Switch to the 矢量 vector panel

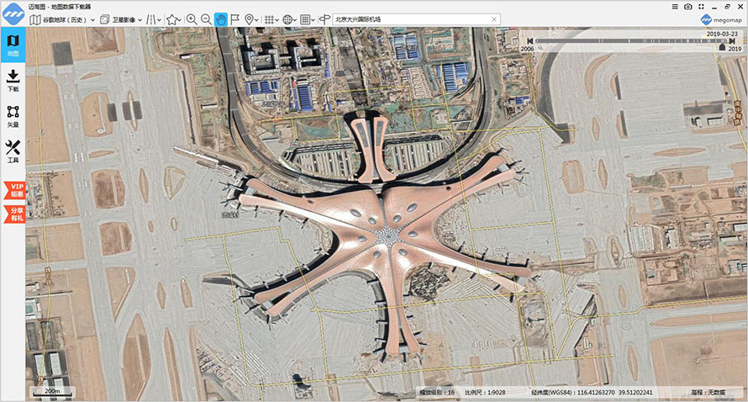coord(13,117)
